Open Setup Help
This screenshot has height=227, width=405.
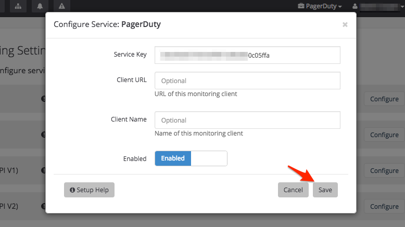click(x=89, y=190)
